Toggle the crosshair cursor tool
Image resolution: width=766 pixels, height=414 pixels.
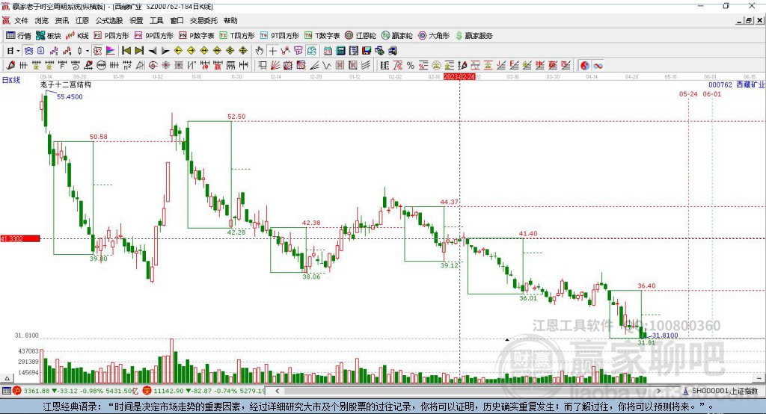[272, 51]
